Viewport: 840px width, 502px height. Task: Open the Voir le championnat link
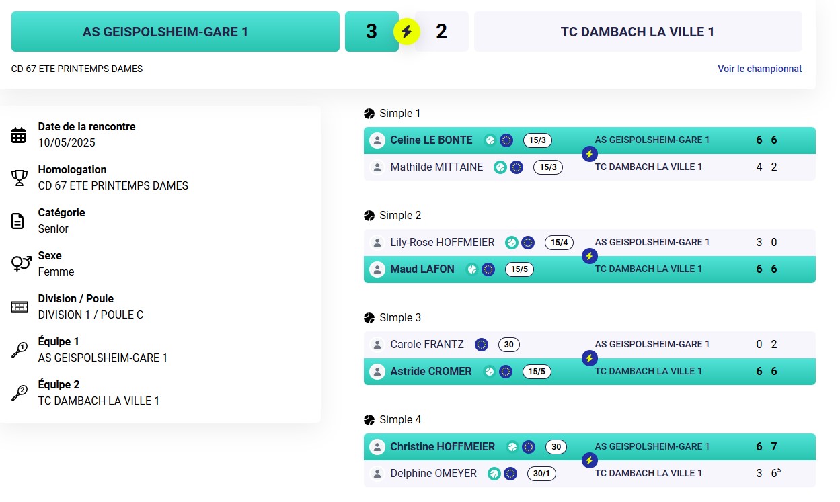coord(760,69)
